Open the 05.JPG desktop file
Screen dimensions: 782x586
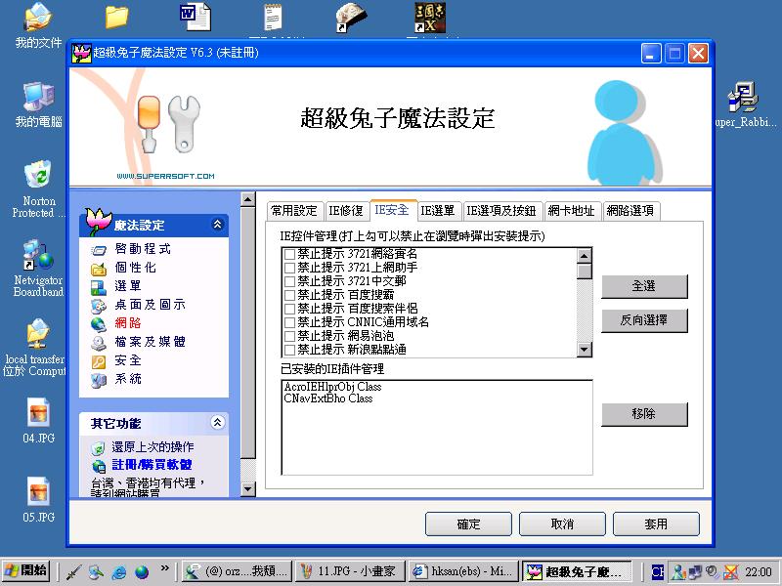click(38, 499)
